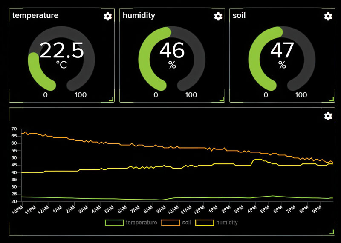Toggle the humidity series in chart legend

[227, 223]
